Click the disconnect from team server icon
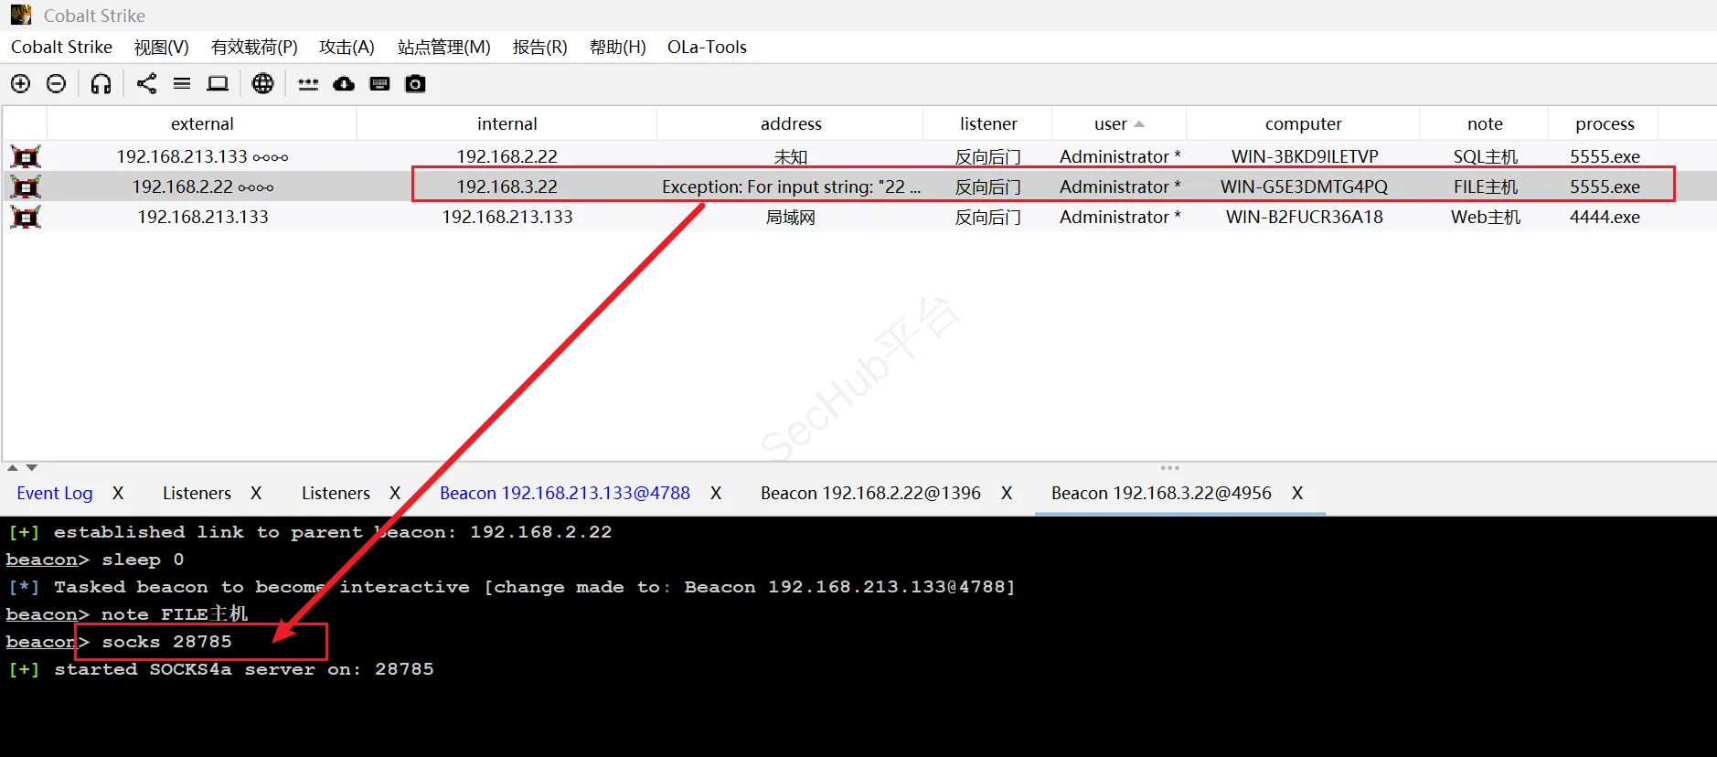 (x=56, y=84)
